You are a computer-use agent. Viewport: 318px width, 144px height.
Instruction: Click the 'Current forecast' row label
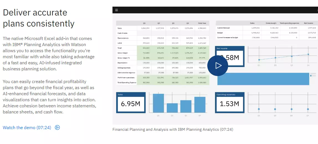click(223, 28)
